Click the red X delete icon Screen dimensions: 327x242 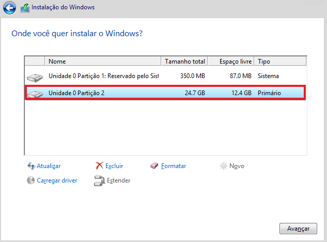pos(99,165)
